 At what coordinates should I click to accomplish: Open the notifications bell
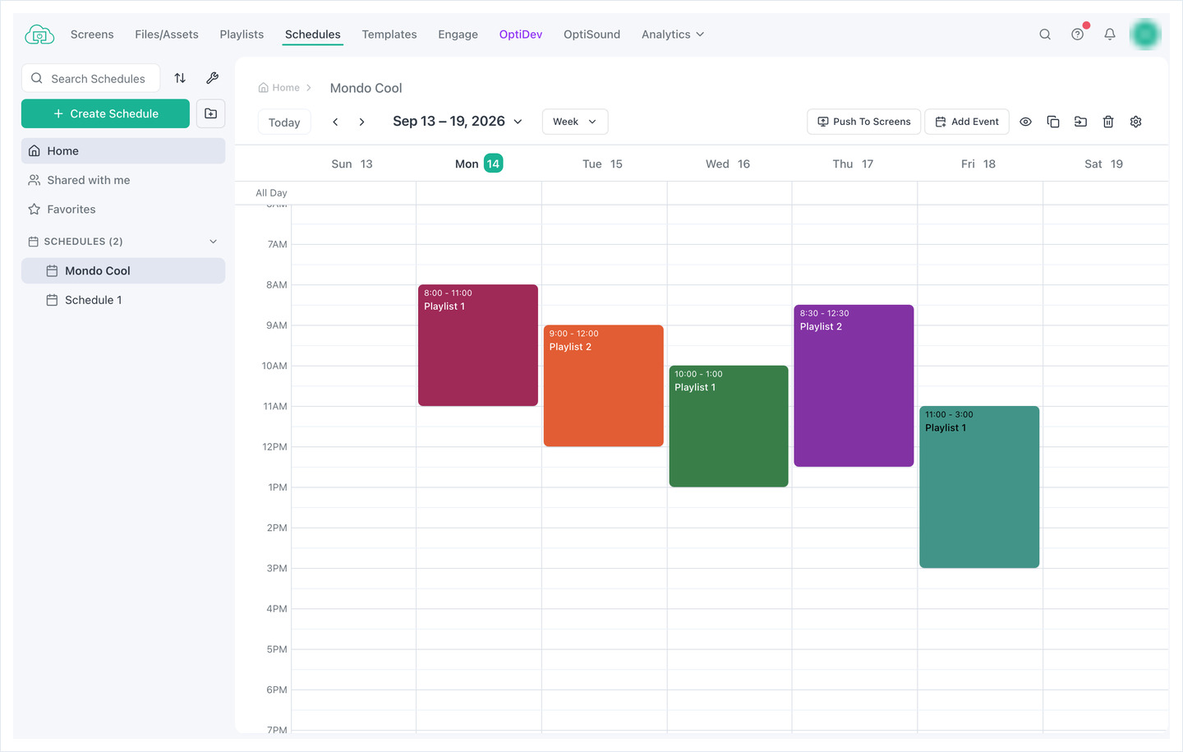click(1110, 35)
